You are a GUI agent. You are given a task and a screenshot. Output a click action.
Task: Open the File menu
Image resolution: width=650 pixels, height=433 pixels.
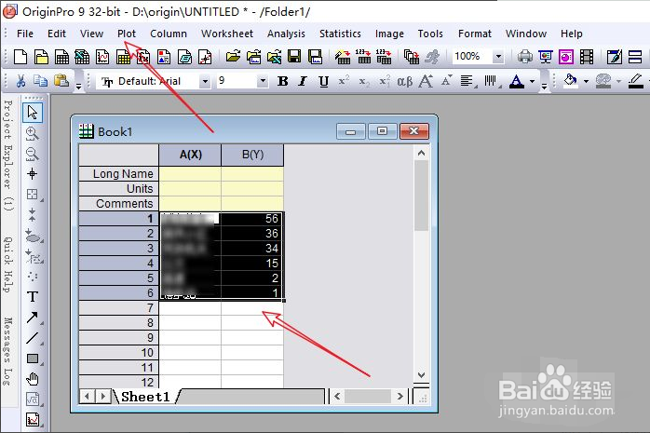(25, 34)
